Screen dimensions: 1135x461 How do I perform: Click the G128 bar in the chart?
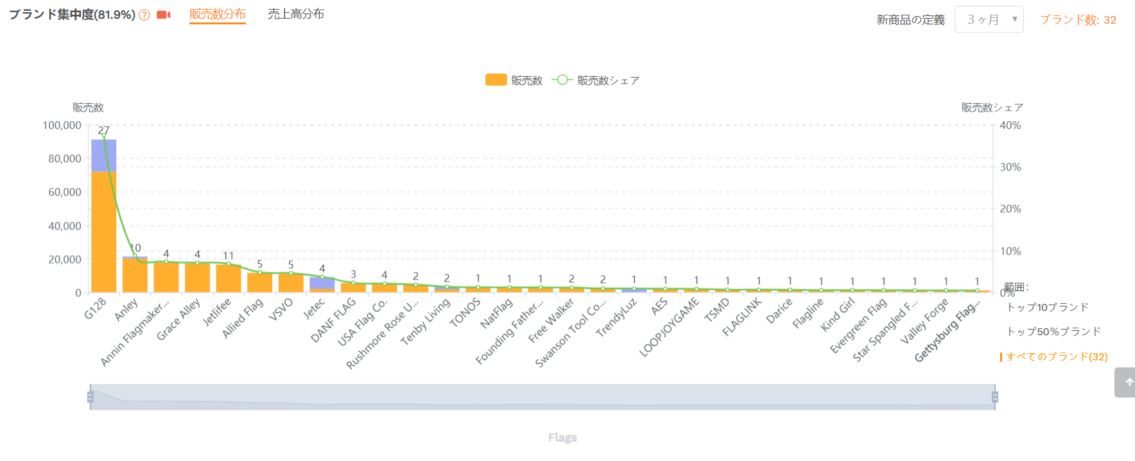tap(104, 216)
